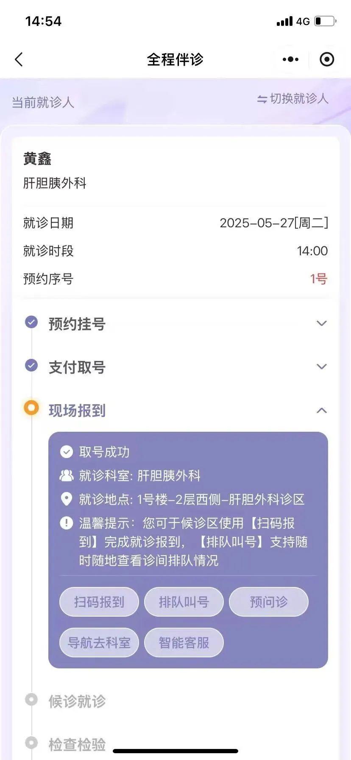This screenshot has height=760, width=351.
Task: Open the three-dot more options menu
Action: click(x=290, y=59)
